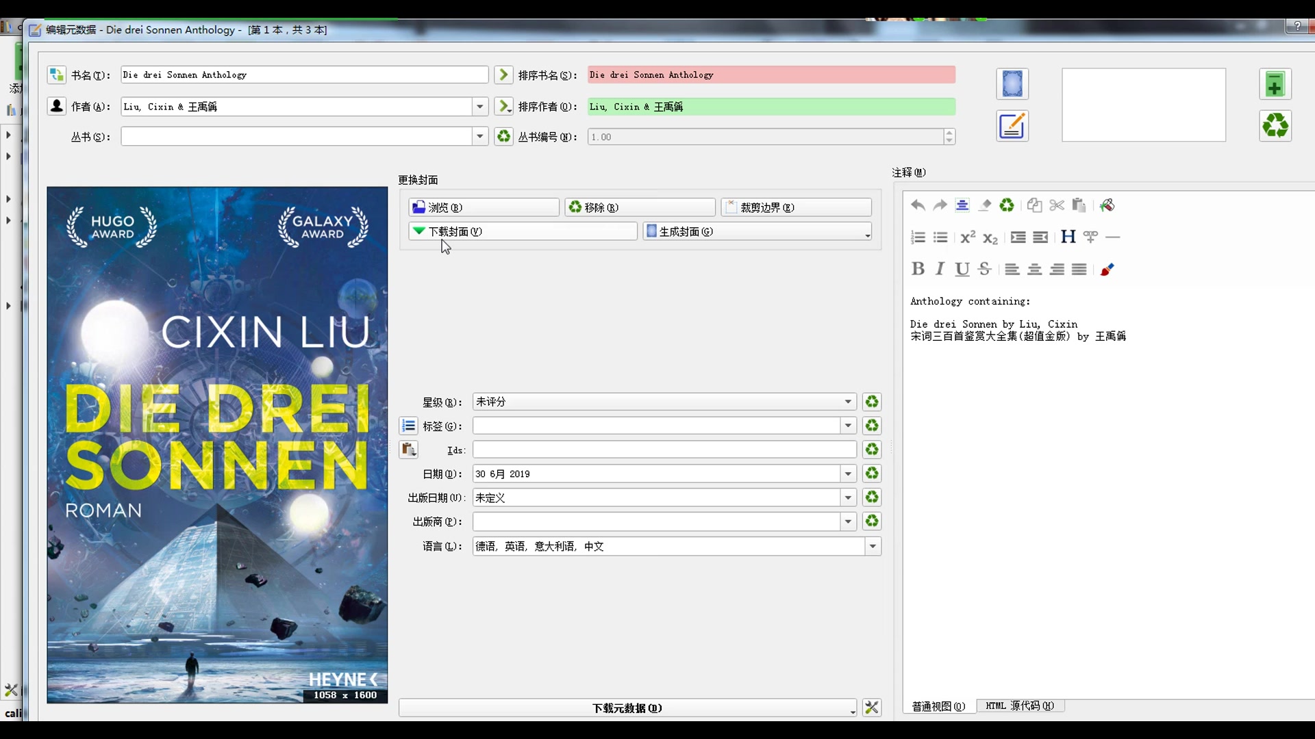Open the series field dropdown
1315x739 pixels.
[480, 137]
